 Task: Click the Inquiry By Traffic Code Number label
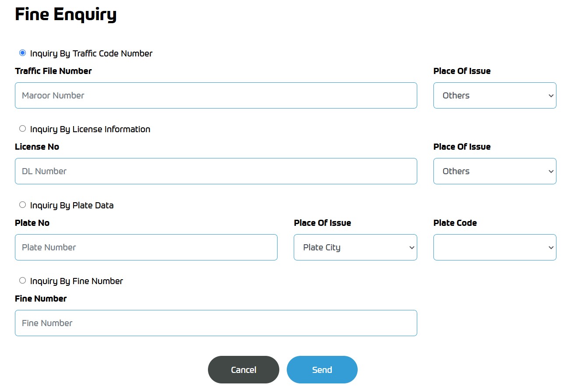pyautogui.click(x=91, y=53)
